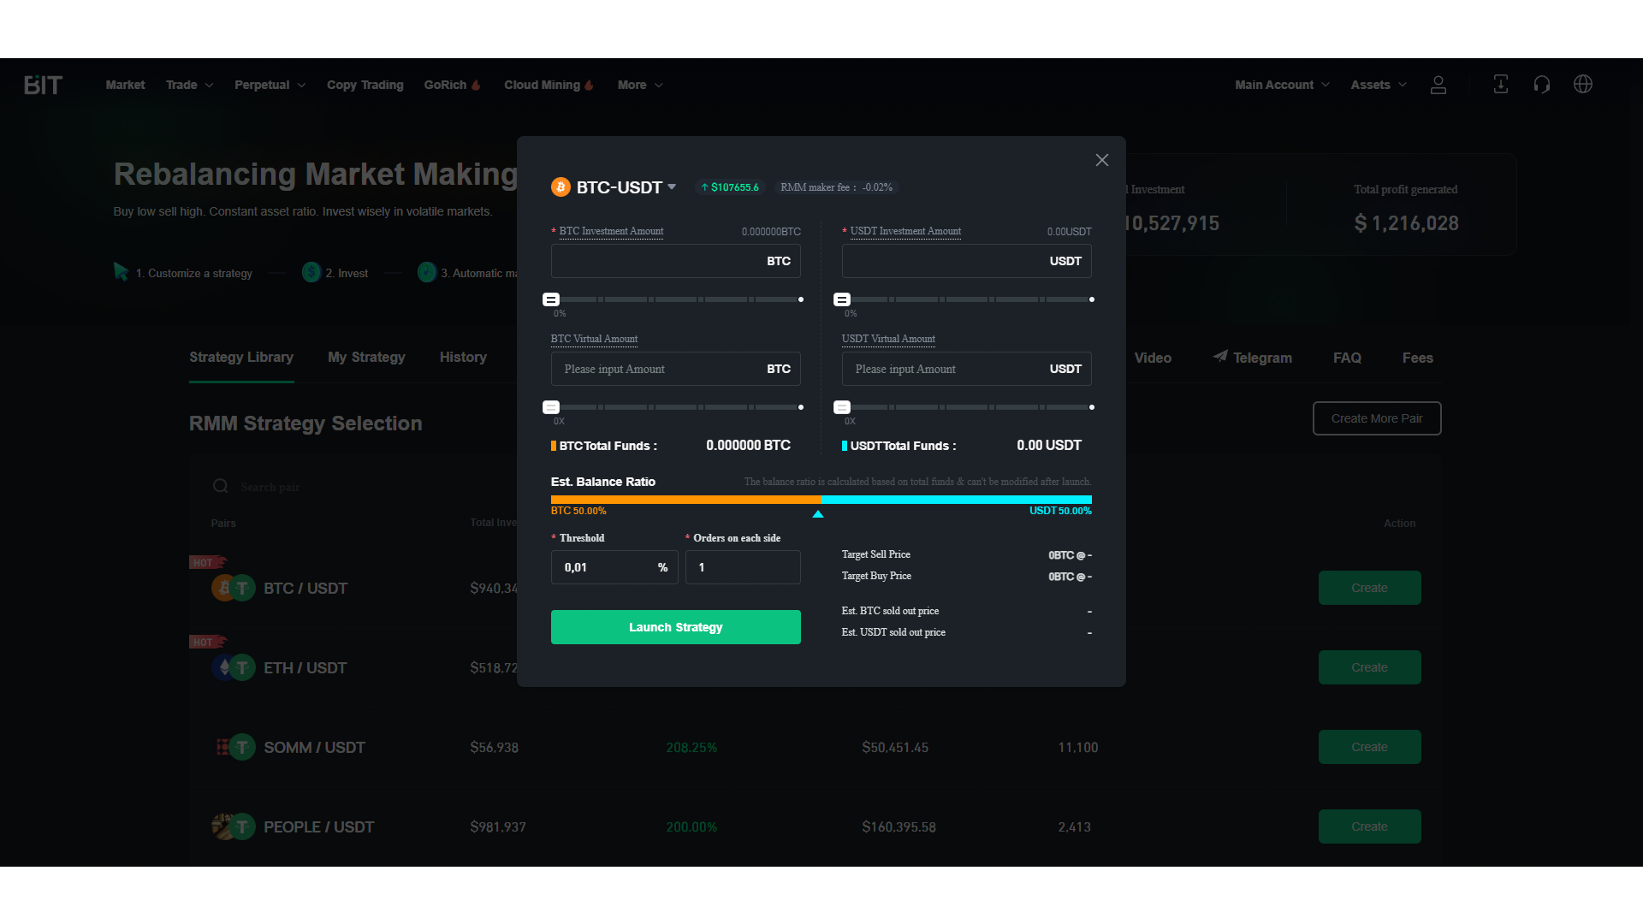Open the Market menu
Image resolution: width=1643 pixels, height=924 pixels.
pos(125,85)
